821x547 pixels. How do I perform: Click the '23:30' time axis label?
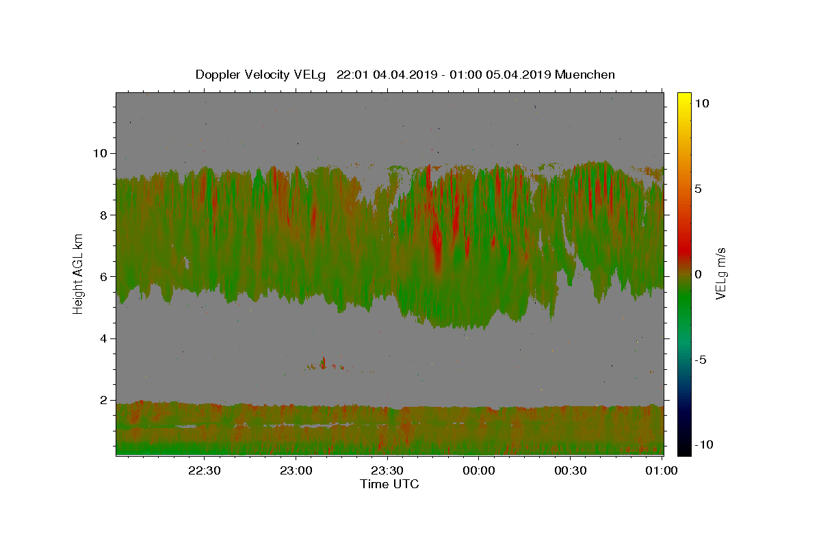[387, 471]
